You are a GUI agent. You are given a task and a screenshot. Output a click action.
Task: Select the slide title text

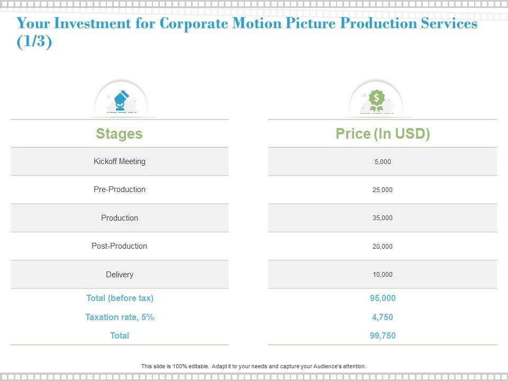click(x=247, y=33)
